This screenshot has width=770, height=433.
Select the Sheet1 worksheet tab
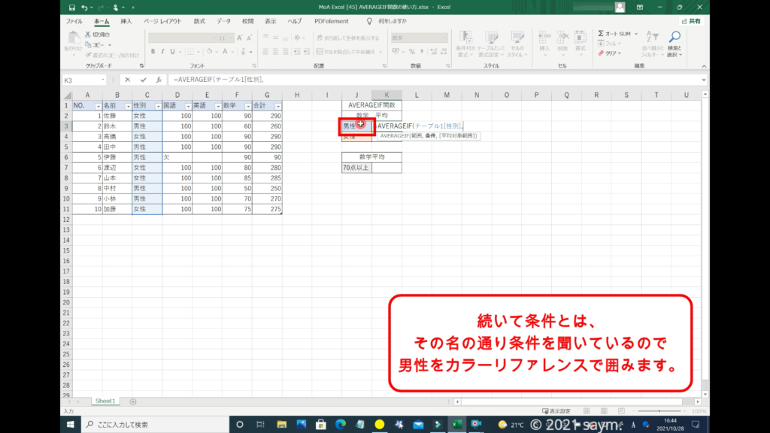104,401
